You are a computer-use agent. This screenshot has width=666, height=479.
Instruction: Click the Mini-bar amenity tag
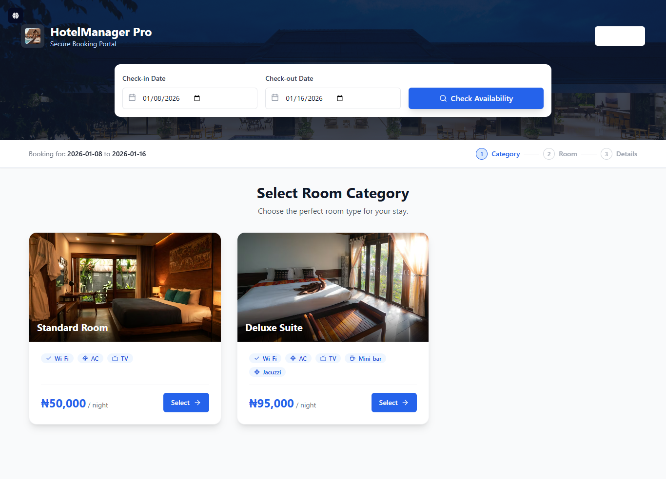366,358
